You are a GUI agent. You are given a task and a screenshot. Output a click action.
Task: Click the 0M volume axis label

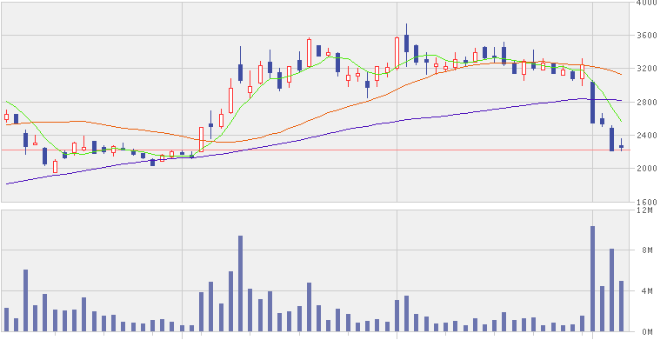tap(647, 331)
